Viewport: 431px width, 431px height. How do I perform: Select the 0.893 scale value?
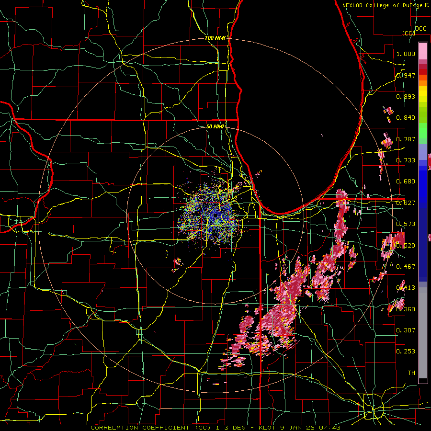pos(406,96)
